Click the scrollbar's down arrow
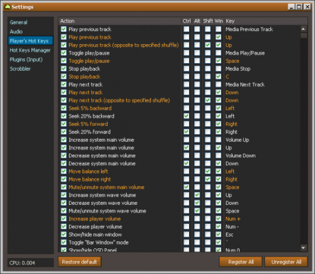Viewport: 315px width, 274px height. (303, 248)
